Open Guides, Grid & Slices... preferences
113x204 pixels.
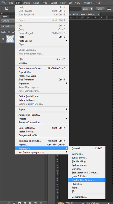pyautogui.click(x=87, y=180)
